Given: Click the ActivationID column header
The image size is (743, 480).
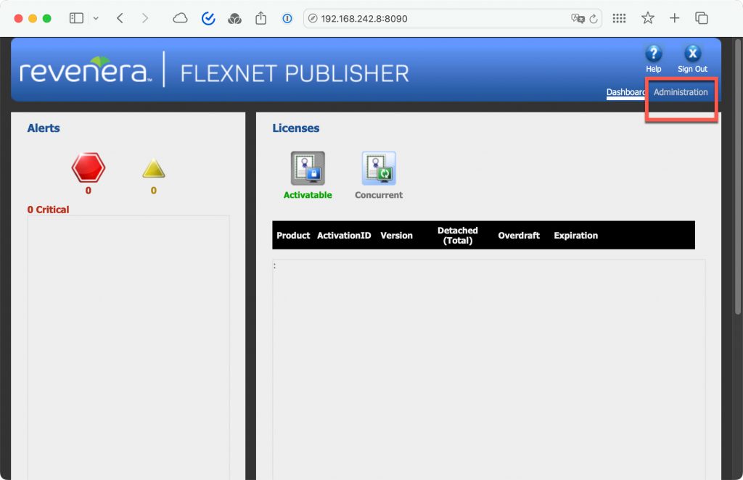Looking at the screenshot, I should tap(344, 236).
